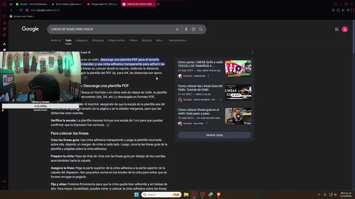Start voice search with microphone

(186, 29)
